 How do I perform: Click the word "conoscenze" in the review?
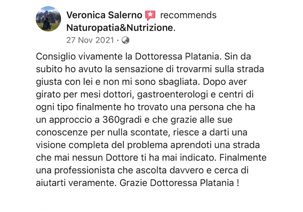click(62, 132)
